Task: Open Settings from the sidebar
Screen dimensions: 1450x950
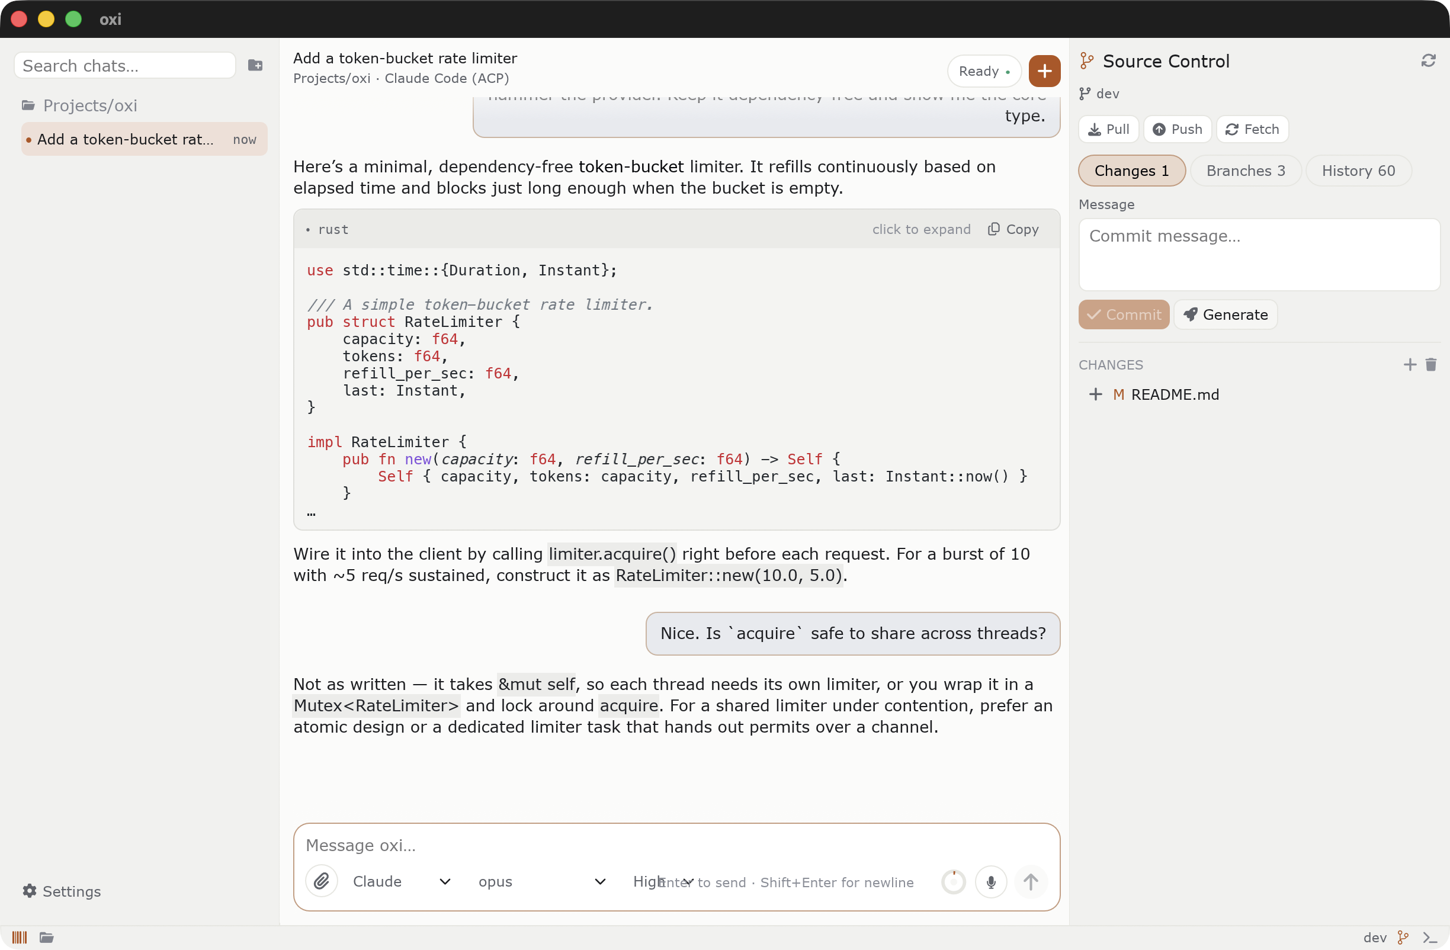Action: [62, 891]
